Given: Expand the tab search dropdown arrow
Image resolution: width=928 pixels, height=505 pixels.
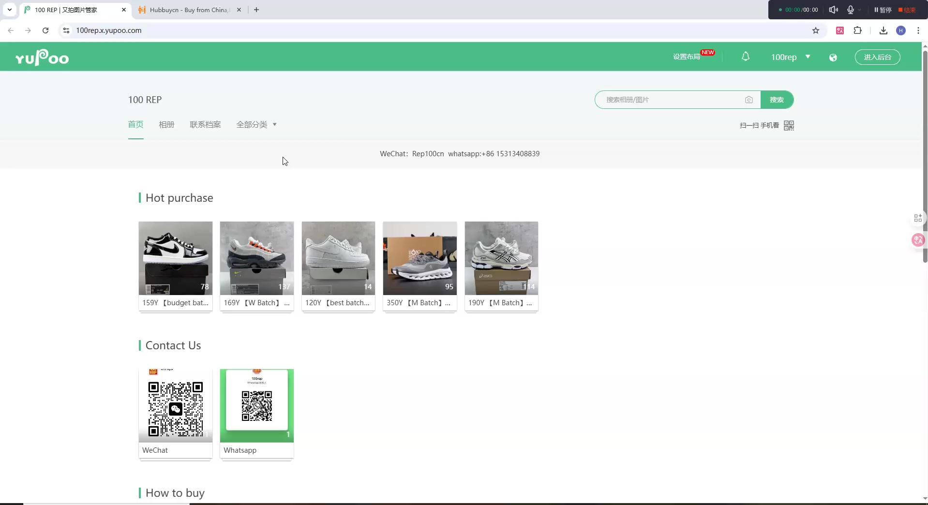Looking at the screenshot, I should click(x=9, y=10).
